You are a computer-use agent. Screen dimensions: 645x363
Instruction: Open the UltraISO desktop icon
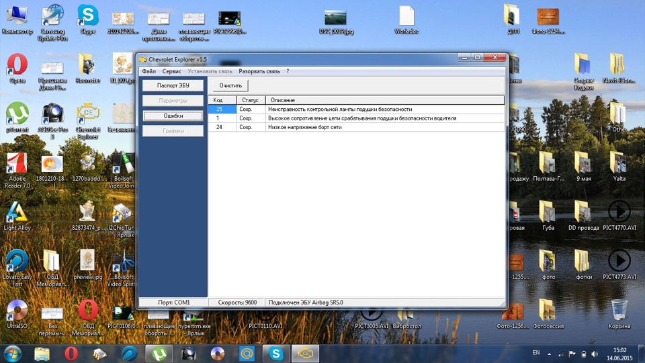[x=17, y=314]
